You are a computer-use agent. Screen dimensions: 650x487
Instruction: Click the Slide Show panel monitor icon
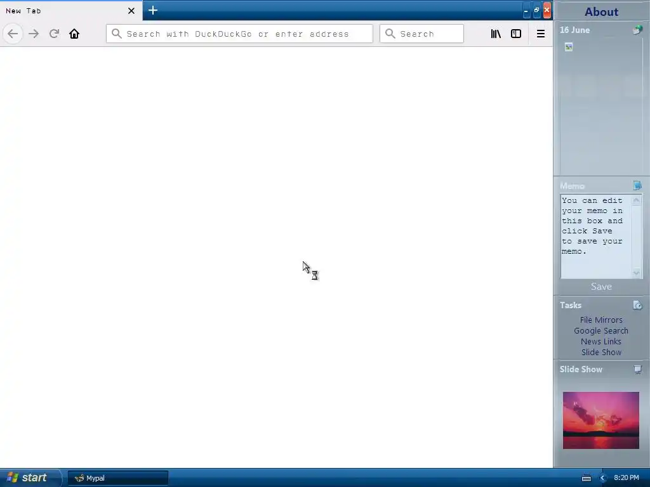[x=637, y=369]
